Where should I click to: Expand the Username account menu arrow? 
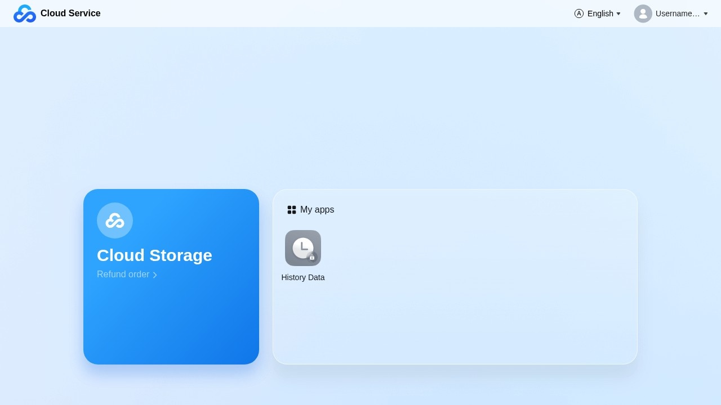706,13
